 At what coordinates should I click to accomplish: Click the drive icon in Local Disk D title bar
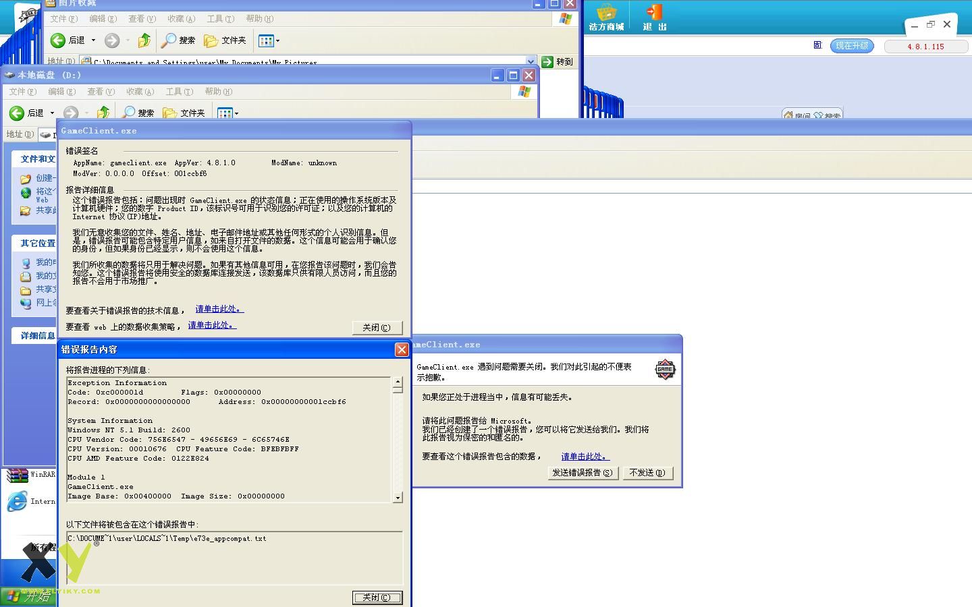[9, 75]
